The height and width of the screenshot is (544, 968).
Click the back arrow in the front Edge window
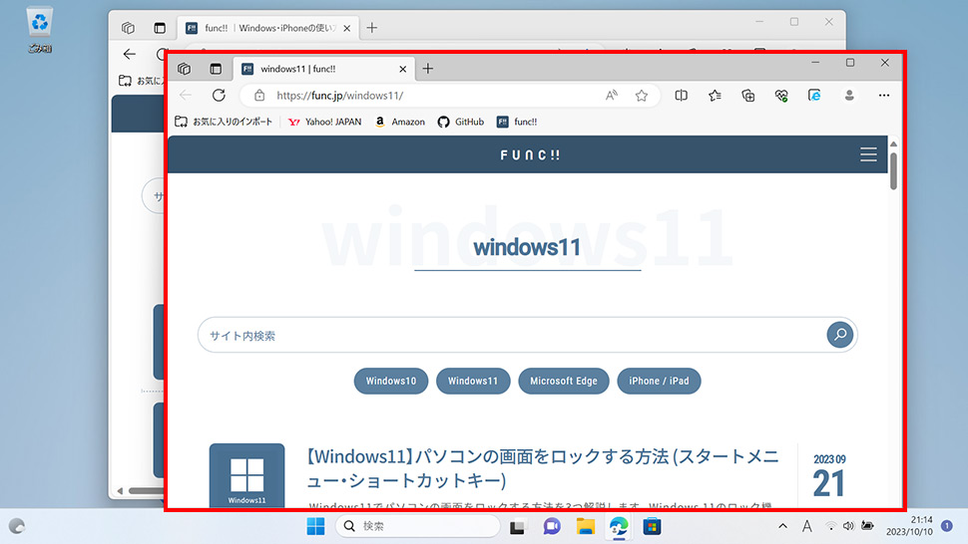(x=186, y=96)
